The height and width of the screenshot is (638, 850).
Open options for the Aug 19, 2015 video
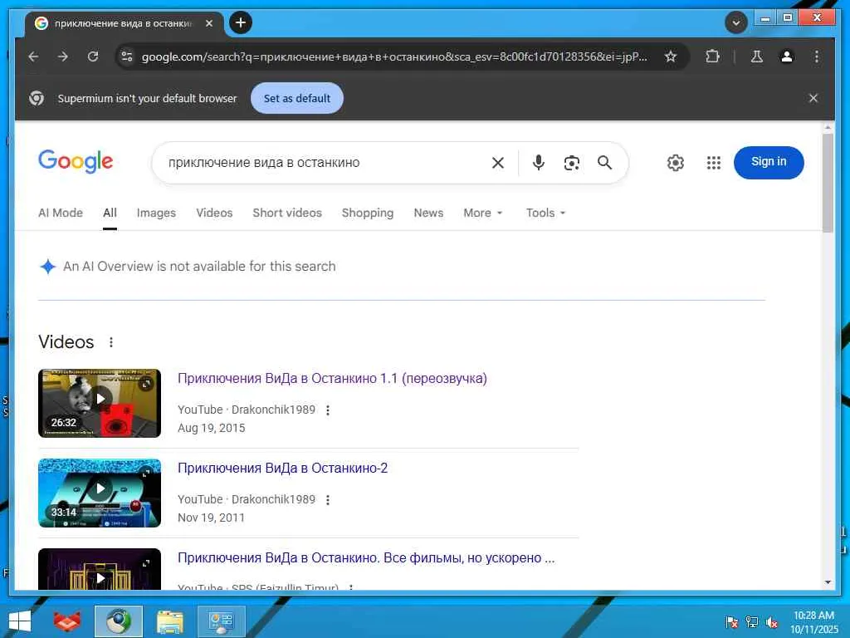pos(327,410)
